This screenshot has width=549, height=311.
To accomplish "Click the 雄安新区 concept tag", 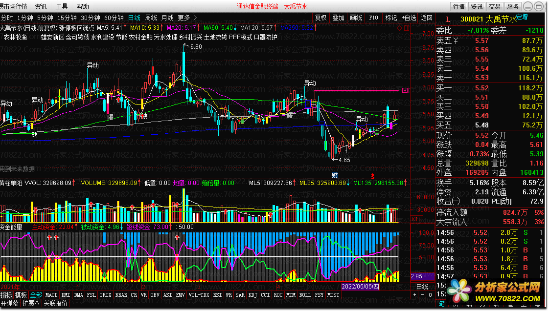I will 52,37.
